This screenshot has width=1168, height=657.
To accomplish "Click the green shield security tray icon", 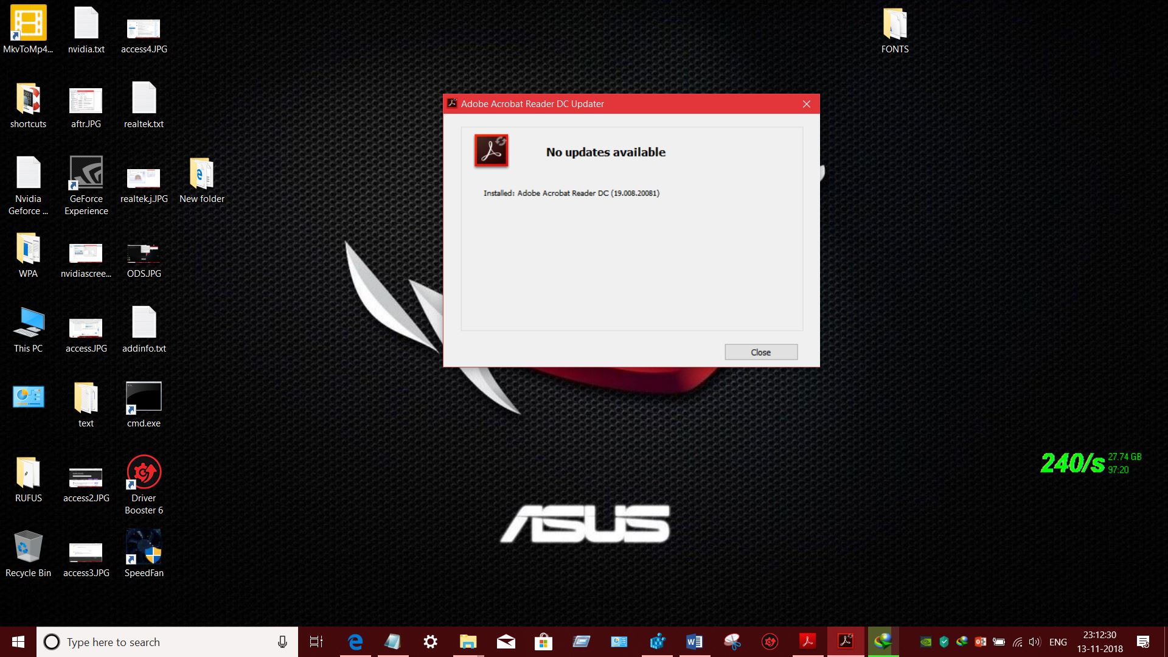I will click(x=944, y=642).
